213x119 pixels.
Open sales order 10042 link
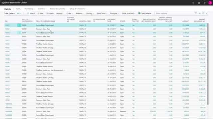pos(7,52)
